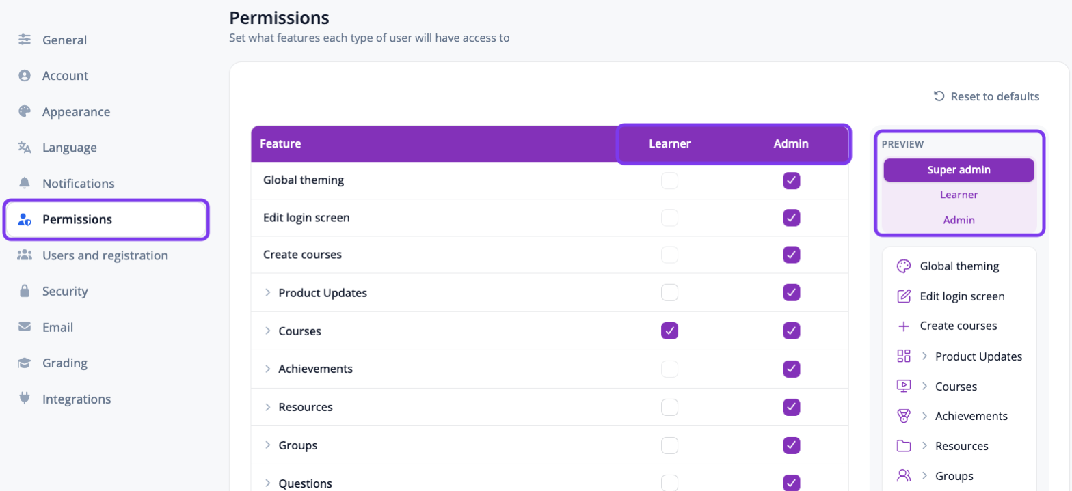The width and height of the screenshot is (1072, 491).
Task: Click the Edit login screen pencil icon in preview
Action: click(x=904, y=296)
